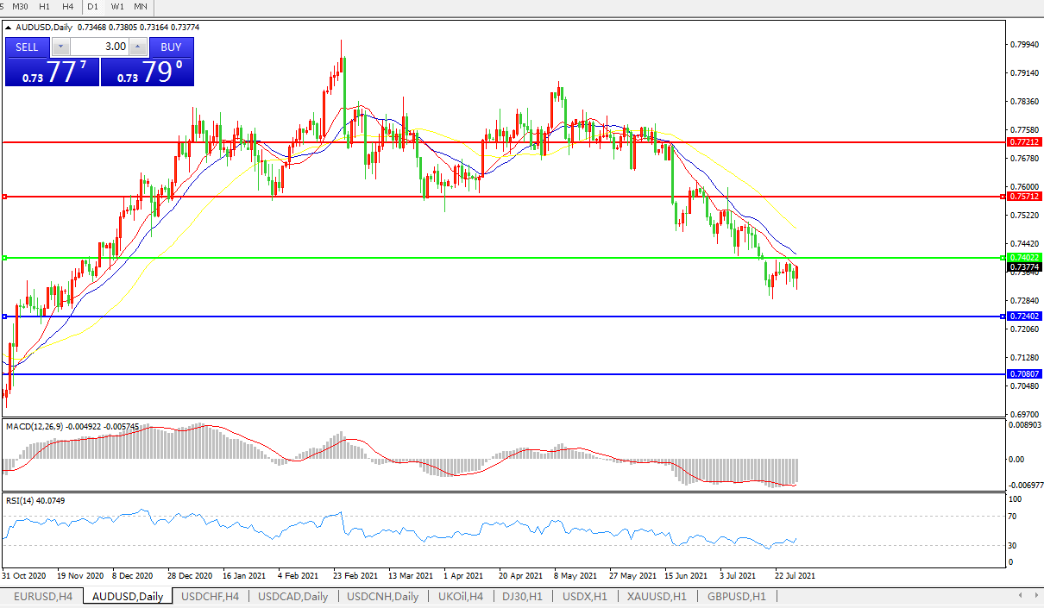The height and width of the screenshot is (608, 1044).
Task: Click the blue 0.70807 price label
Action: pos(1024,373)
